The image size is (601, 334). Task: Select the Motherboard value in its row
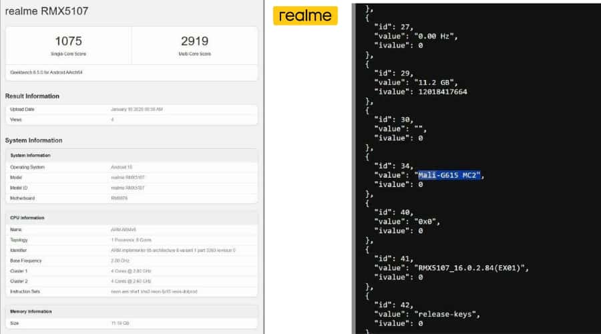[x=120, y=198]
